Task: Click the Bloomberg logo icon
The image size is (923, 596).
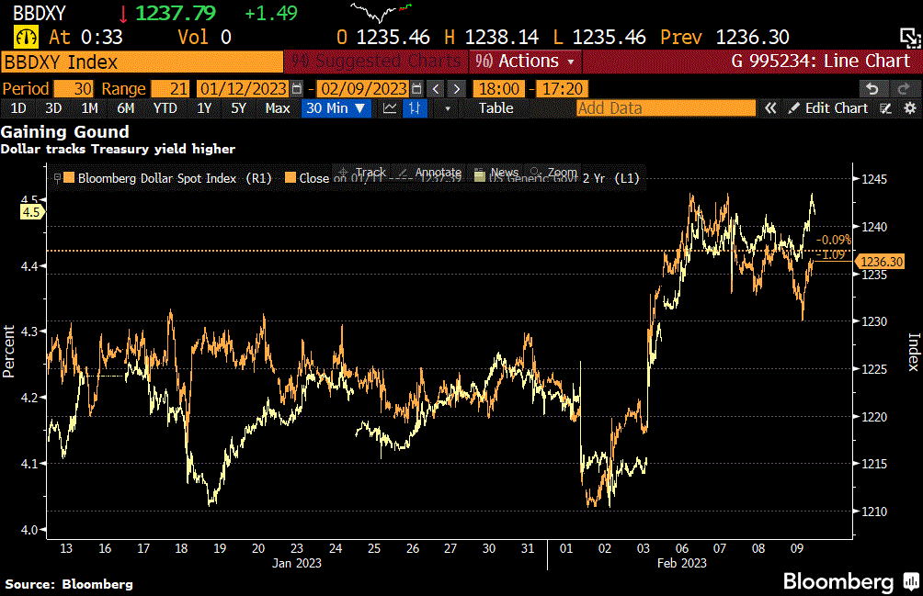Action: (912, 581)
